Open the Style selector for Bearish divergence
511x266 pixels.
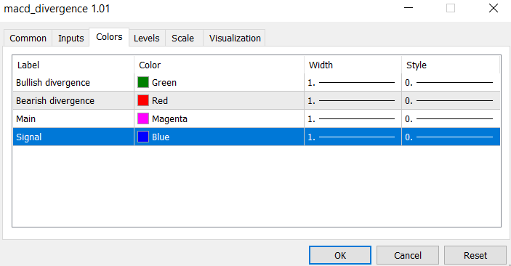pos(451,101)
